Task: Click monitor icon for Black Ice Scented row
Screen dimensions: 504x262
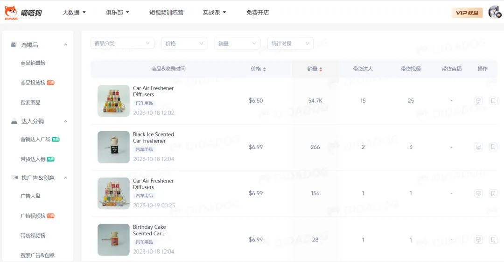Action: 478,147
